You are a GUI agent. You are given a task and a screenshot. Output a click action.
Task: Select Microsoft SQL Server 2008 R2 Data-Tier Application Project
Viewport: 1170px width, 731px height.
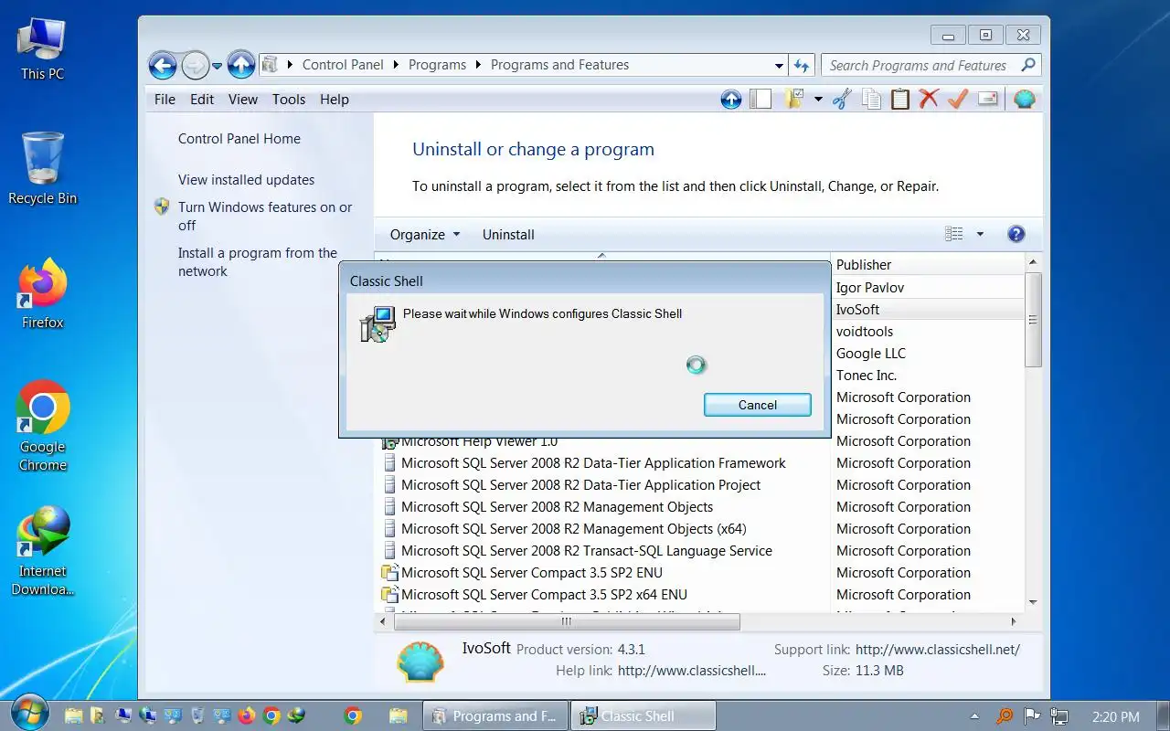click(581, 485)
